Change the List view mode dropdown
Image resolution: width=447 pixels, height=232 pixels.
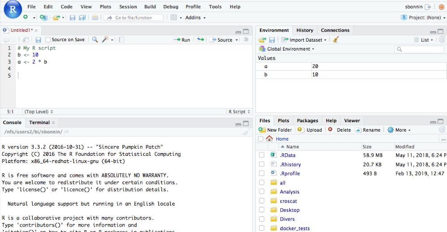click(x=424, y=40)
